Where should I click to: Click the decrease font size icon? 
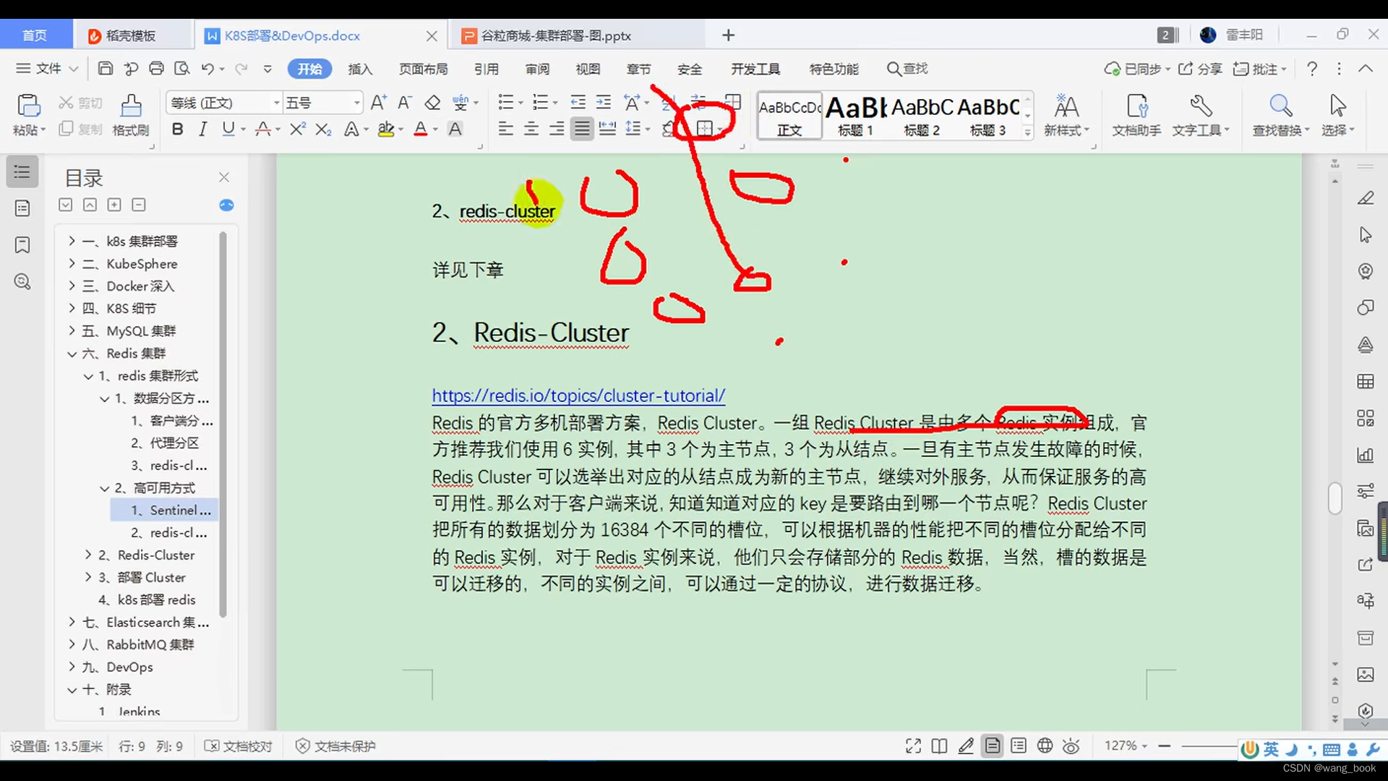405,103
